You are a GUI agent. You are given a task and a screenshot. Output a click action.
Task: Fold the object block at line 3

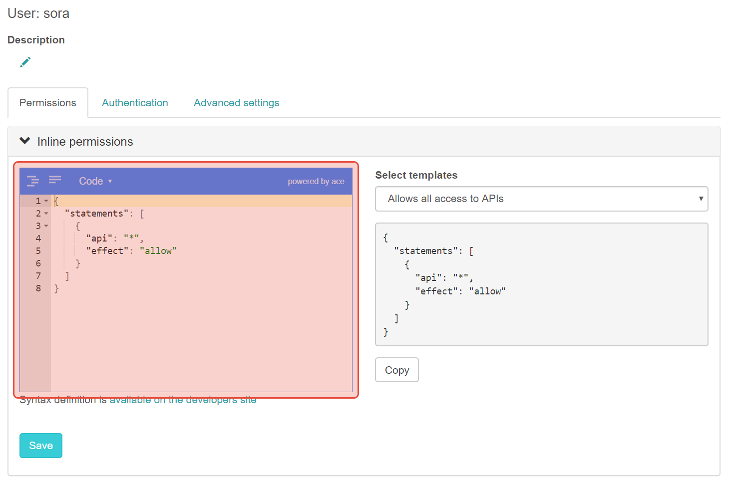(x=46, y=226)
